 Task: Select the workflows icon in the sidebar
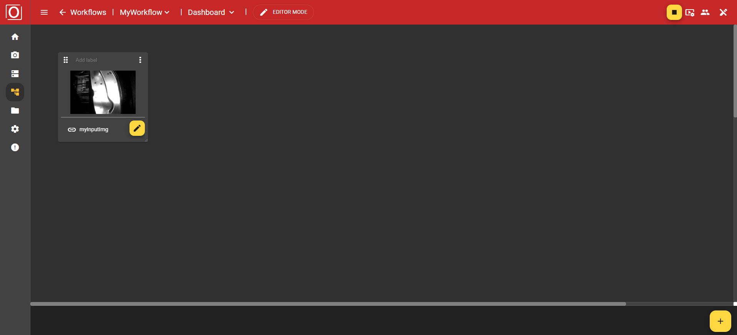(15, 92)
